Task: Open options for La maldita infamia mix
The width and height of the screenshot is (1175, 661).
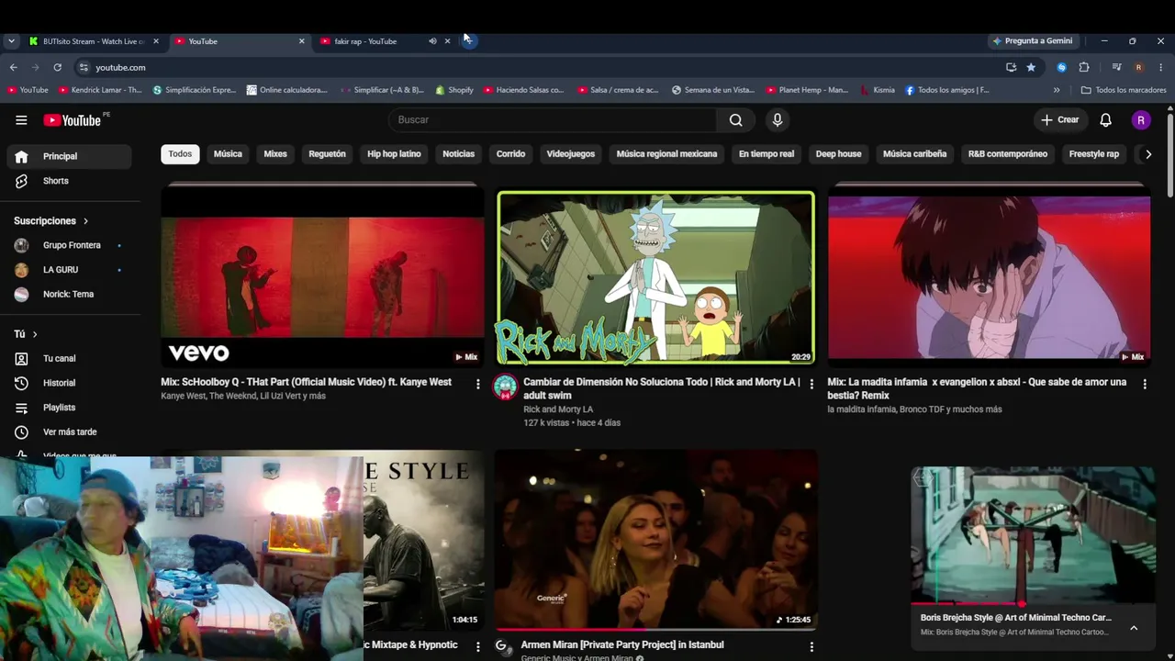Action: point(1144,384)
